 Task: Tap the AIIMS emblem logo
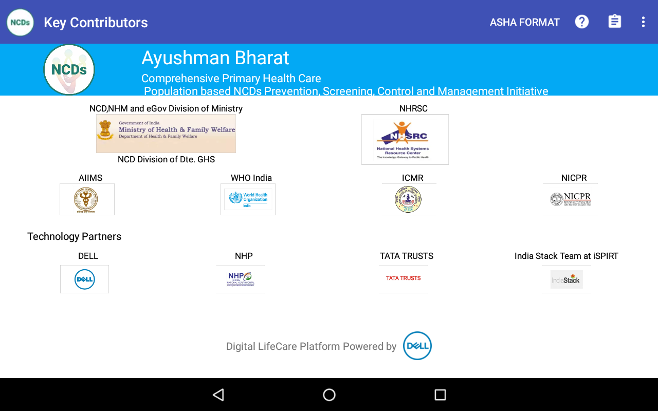coord(87,199)
